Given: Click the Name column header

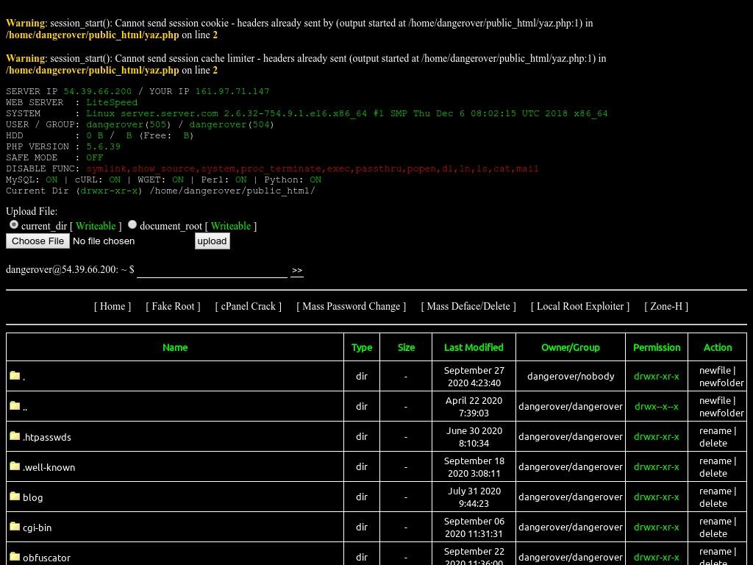Looking at the screenshot, I should [x=175, y=347].
